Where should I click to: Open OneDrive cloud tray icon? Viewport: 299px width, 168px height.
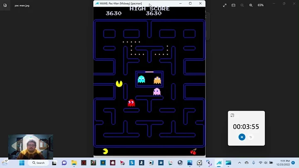coord(247,163)
